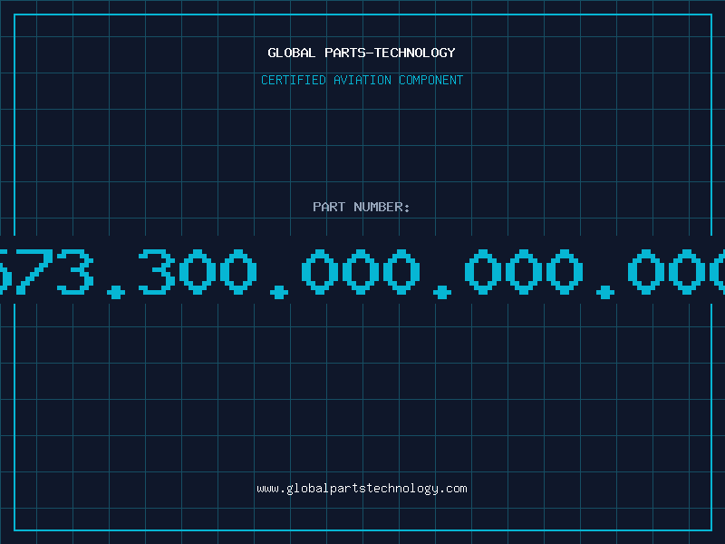Click the GLOBAL PARTS-TECHNOLOGY heading
The height and width of the screenshot is (544, 725).
point(362,53)
